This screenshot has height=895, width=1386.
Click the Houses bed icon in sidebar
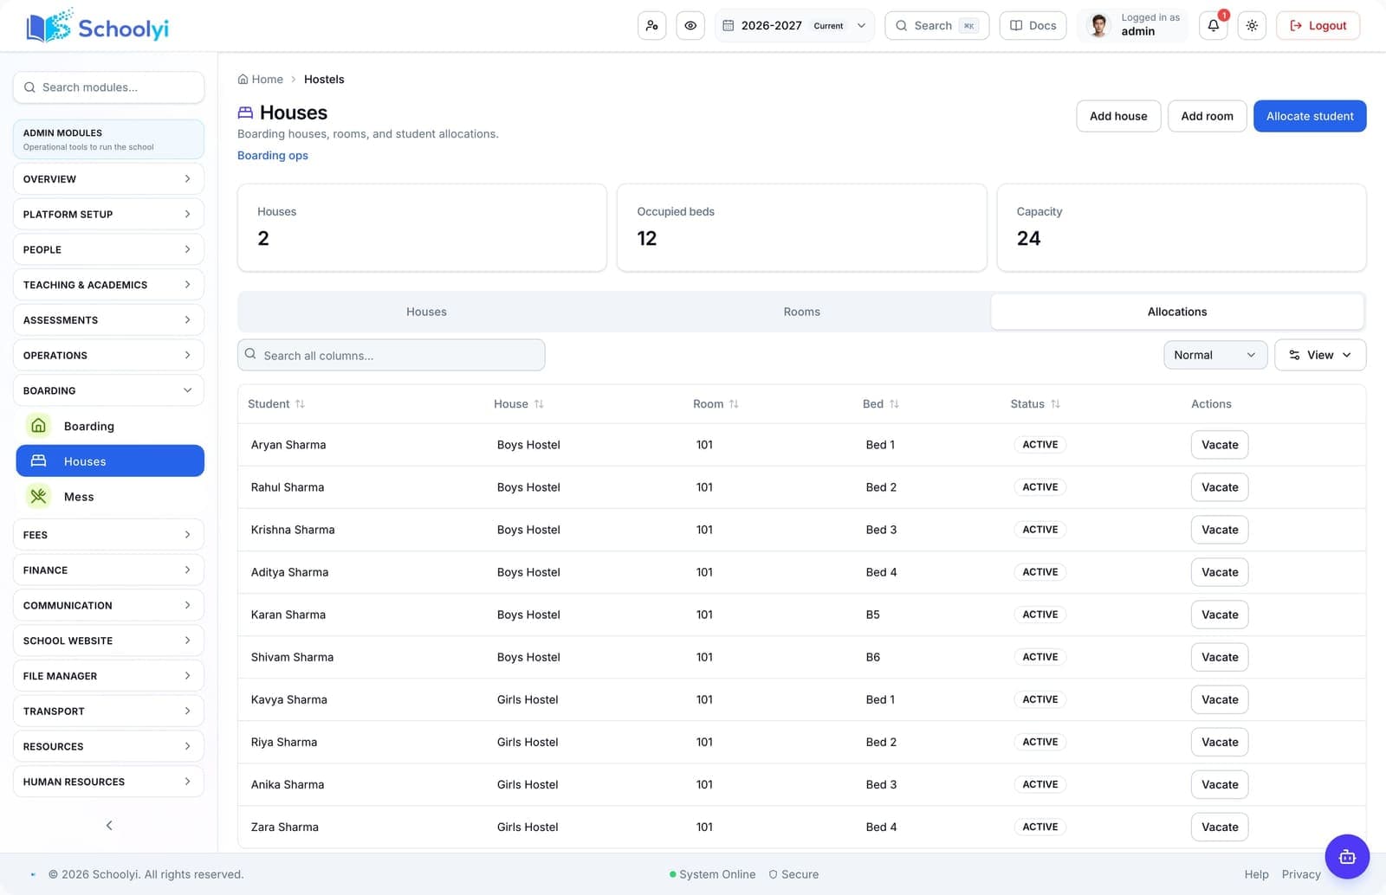pyautogui.click(x=38, y=461)
